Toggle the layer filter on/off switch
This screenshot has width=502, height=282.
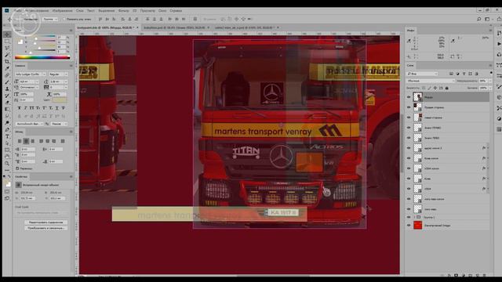click(x=491, y=73)
